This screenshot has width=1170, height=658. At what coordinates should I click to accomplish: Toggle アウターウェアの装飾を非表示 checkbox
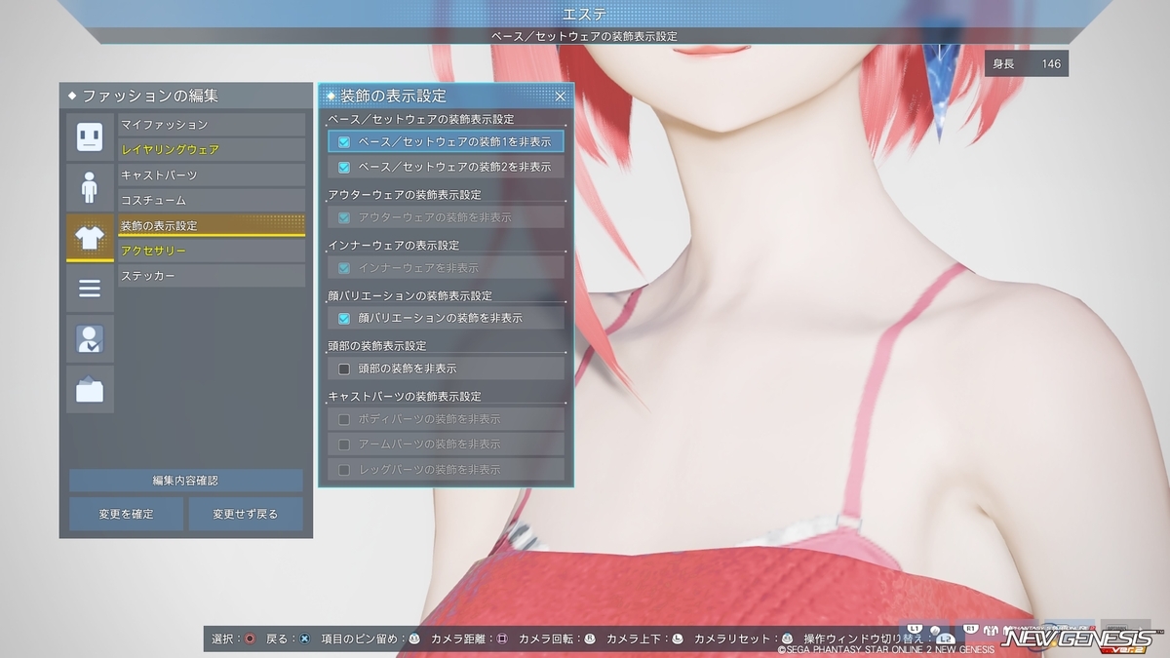(x=343, y=217)
